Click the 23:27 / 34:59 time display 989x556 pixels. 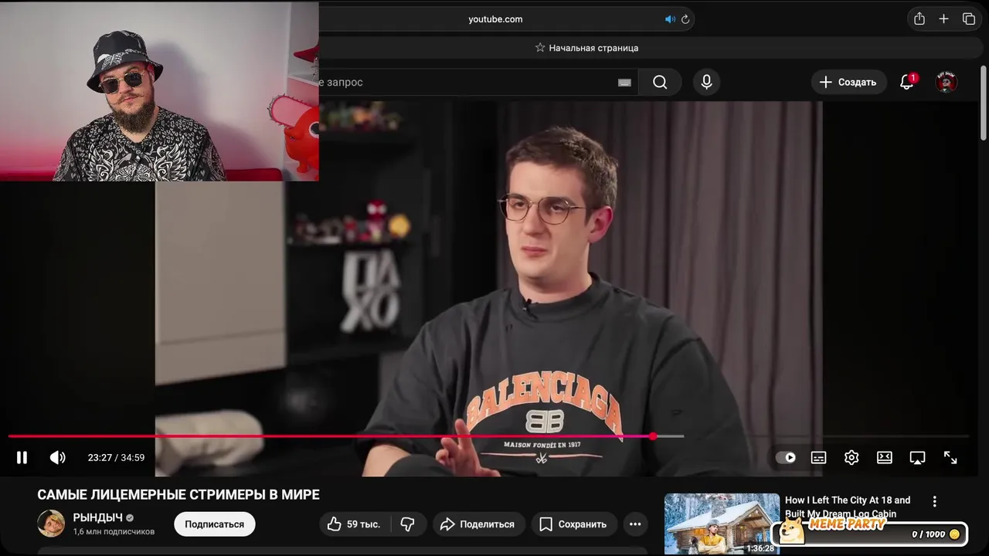116,458
